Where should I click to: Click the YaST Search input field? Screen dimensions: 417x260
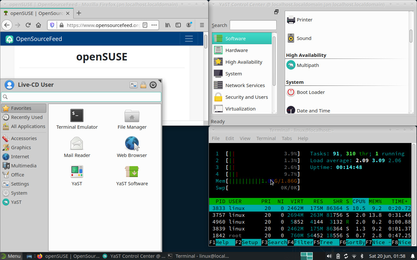(x=253, y=25)
